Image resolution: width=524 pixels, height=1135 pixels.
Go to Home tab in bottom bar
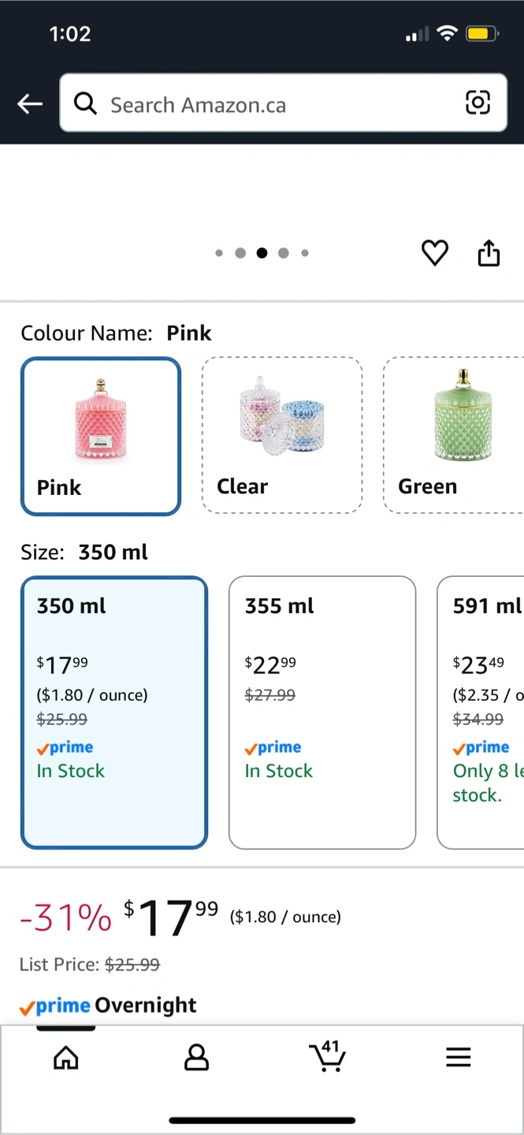tap(65, 1057)
